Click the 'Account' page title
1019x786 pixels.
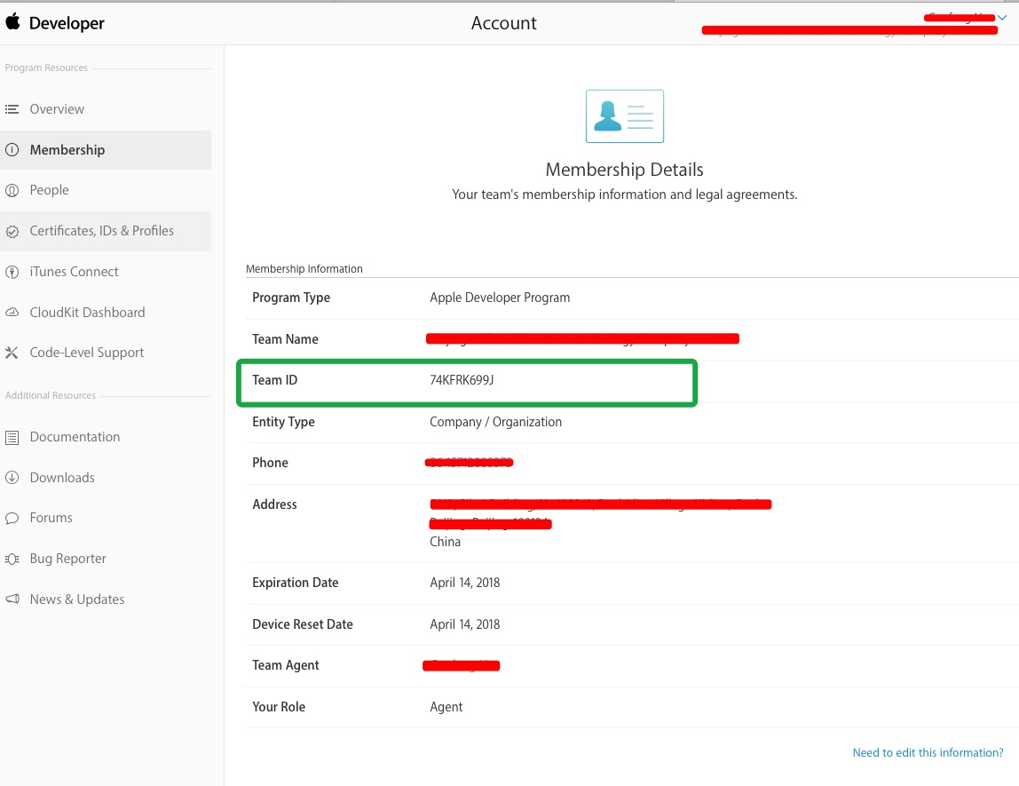pos(503,23)
